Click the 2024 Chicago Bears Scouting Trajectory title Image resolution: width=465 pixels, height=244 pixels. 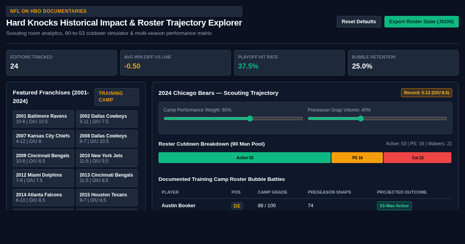[219, 93]
